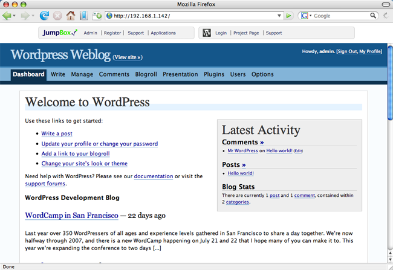Click the Google search engine icon

[x=304, y=16]
